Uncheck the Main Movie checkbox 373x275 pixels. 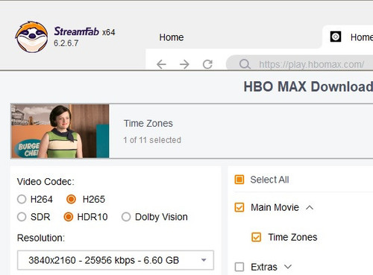[239, 207]
